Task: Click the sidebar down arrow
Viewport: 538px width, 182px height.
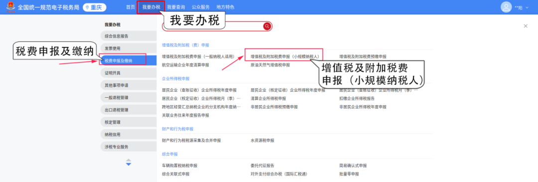Action: point(129,164)
